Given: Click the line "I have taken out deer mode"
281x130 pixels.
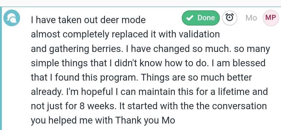Looking at the screenshot, I should click(88, 20).
